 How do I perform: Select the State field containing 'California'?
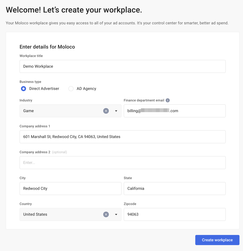[x=175, y=189]
